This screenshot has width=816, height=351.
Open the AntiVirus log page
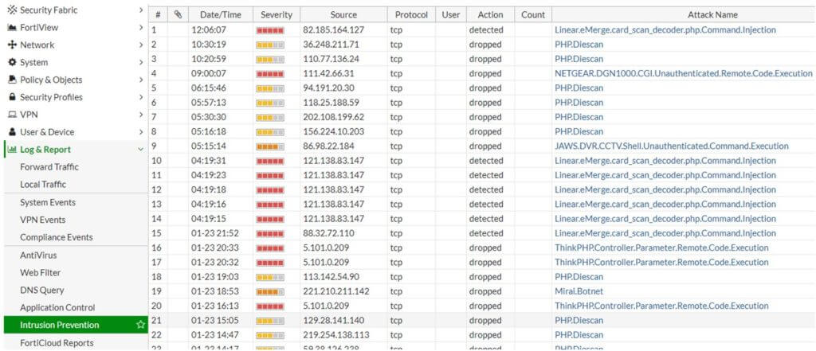pyautogui.click(x=38, y=255)
